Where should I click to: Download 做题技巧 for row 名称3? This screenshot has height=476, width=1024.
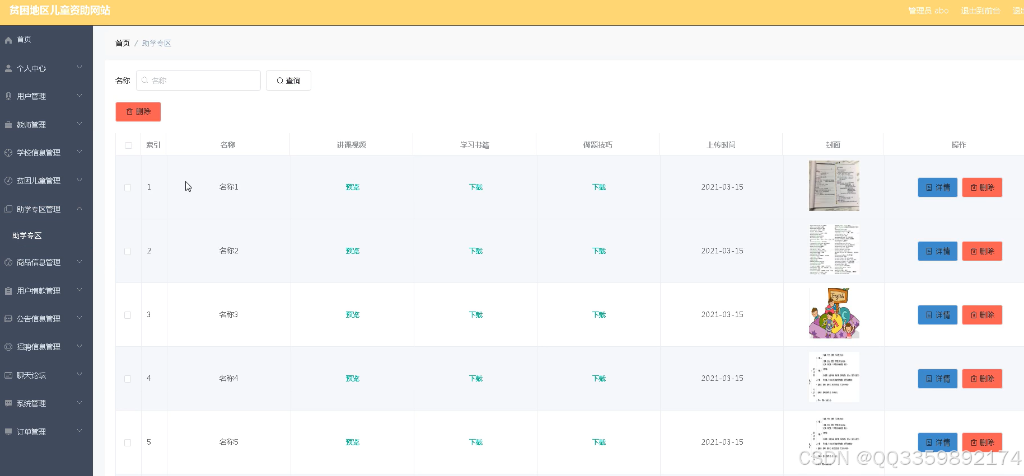point(599,315)
